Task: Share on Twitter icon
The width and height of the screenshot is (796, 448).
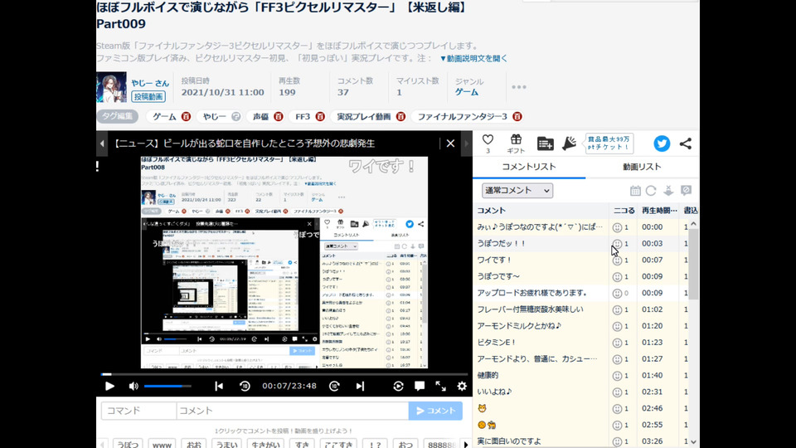Action: [x=662, y=144]
